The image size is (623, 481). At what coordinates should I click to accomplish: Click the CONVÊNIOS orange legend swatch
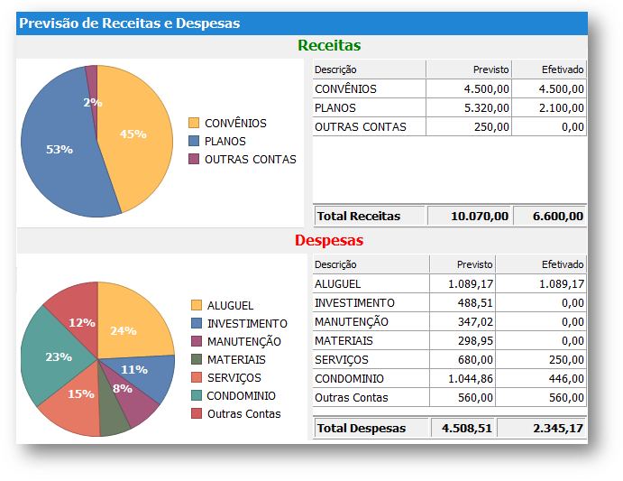pyautogui.click(x=194, y=123)
